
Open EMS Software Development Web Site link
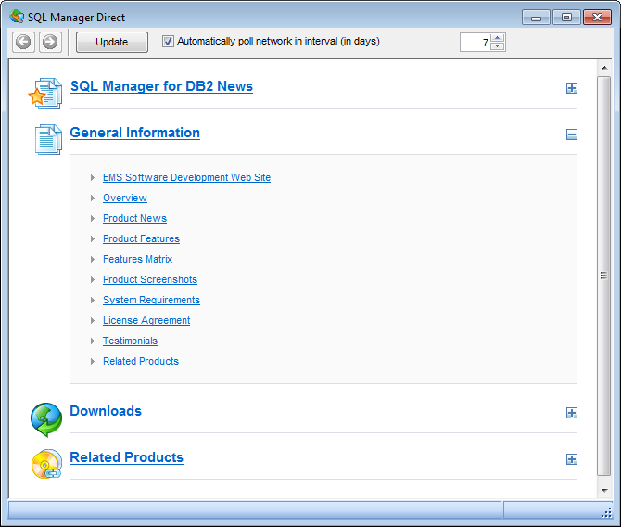pos(186,177)
